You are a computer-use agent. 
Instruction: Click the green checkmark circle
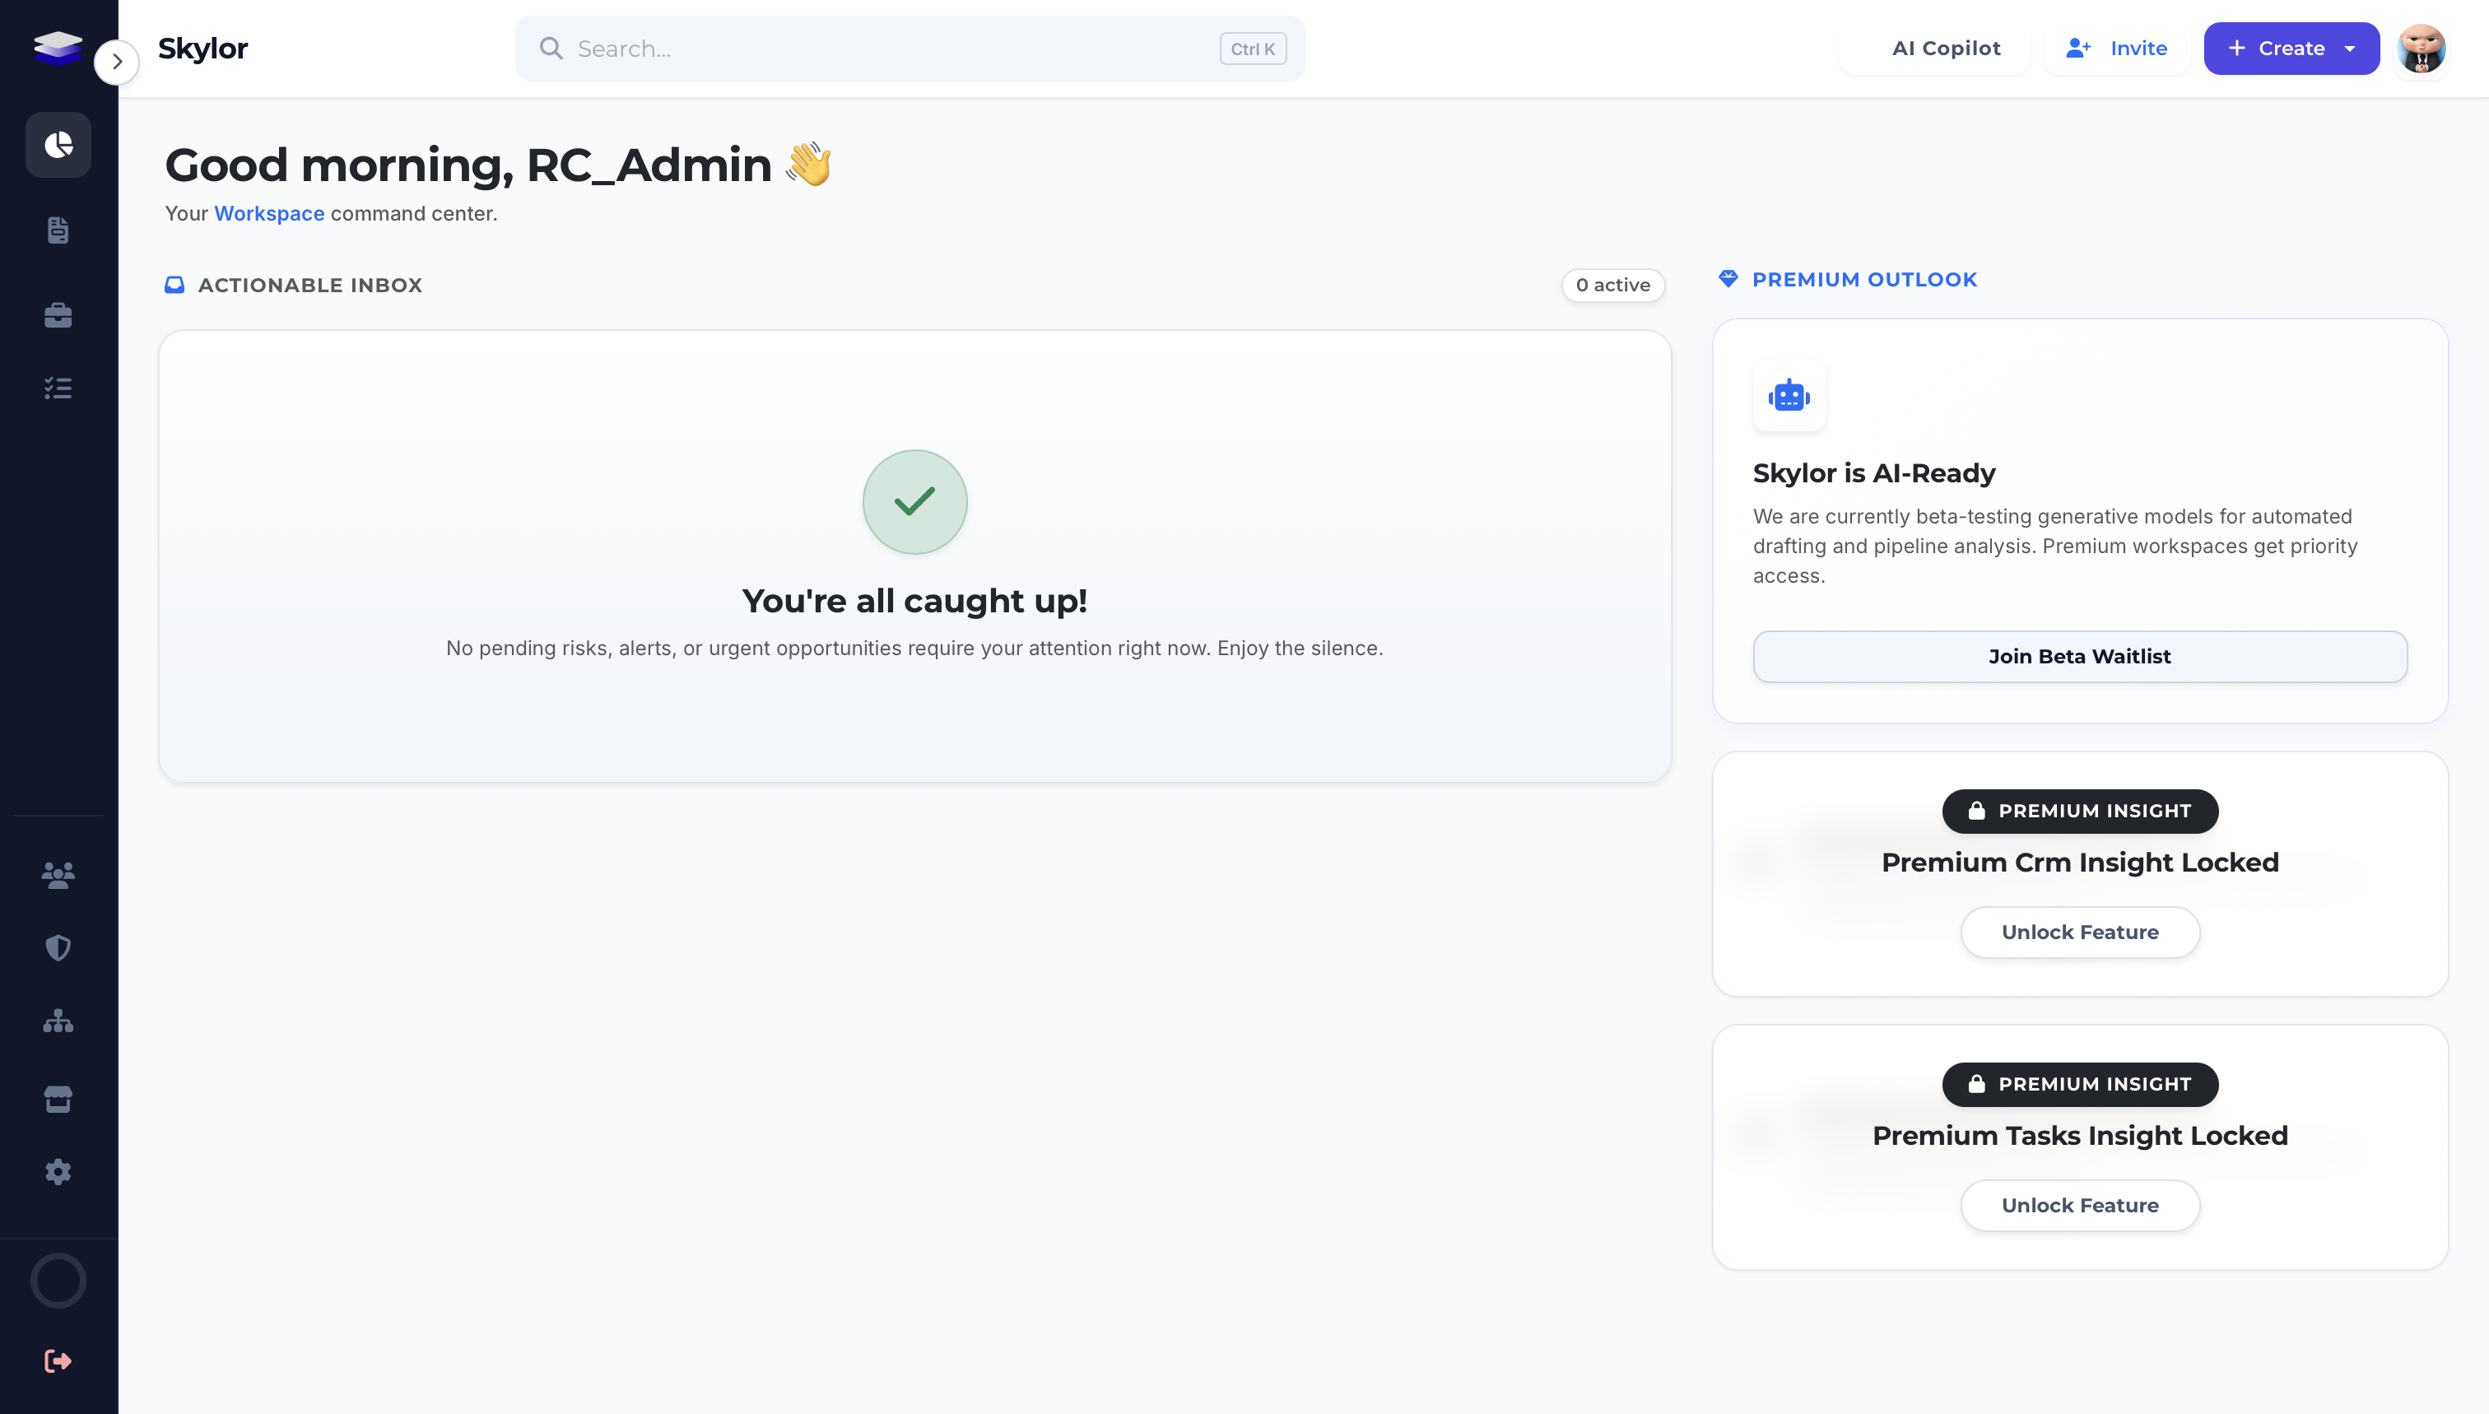[914, 502]
